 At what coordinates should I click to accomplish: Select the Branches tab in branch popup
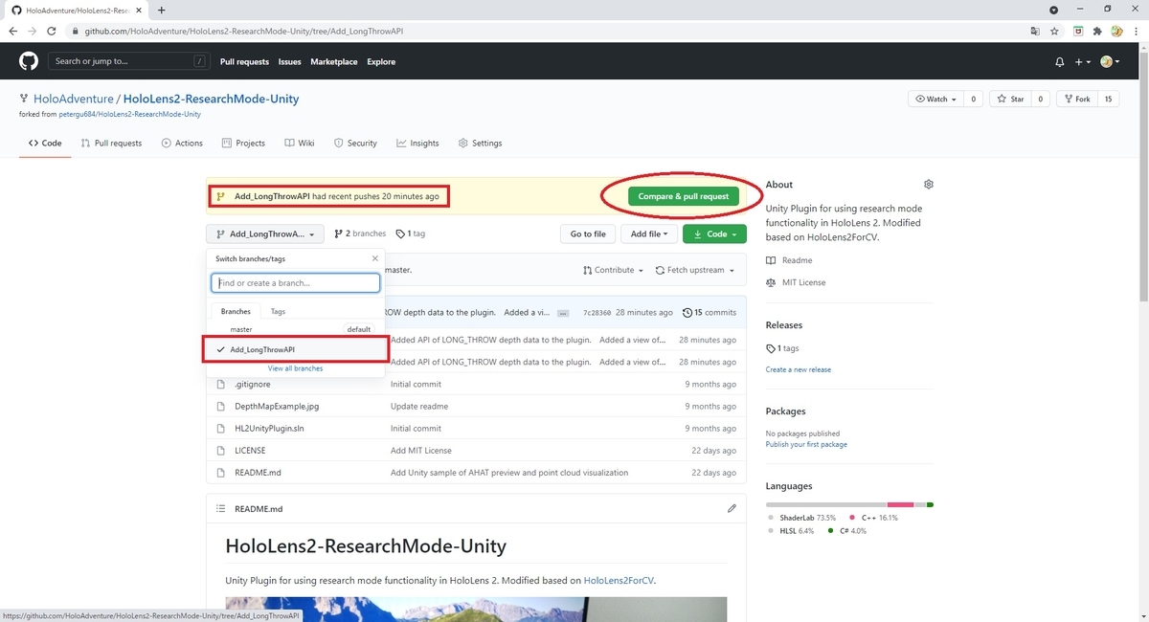tap(236, 311)
